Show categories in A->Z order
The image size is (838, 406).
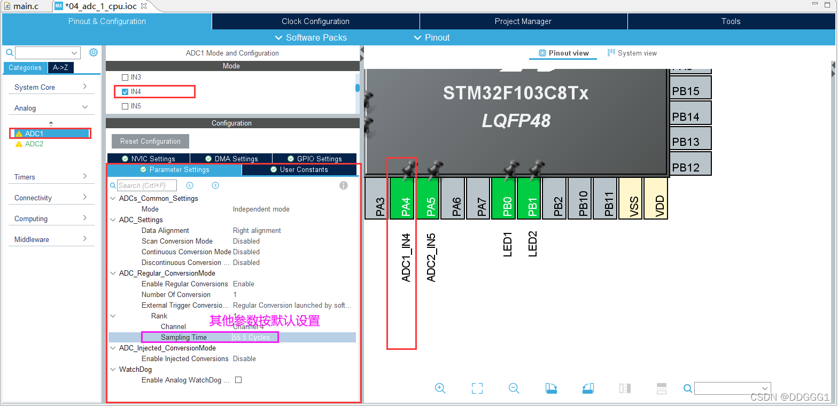coord(61,68)
